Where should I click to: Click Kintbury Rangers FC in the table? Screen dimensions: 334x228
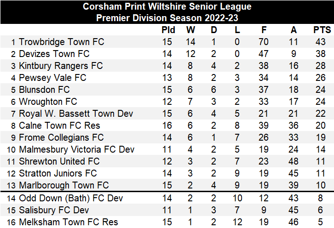(x=61, y=66)
